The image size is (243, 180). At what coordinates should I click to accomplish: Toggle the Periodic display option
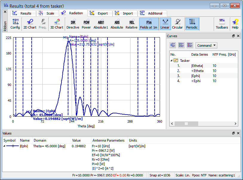tap(192, 24)
